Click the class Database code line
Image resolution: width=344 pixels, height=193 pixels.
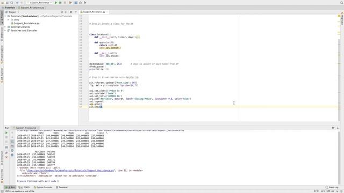(x=100, y=34)
